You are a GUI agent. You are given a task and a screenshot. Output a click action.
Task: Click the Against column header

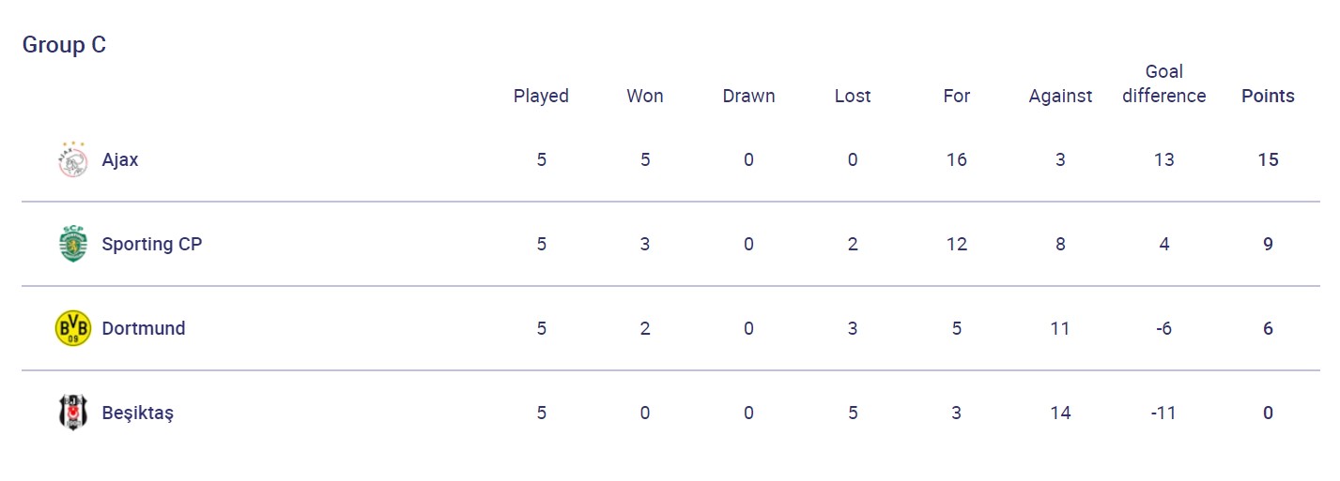1060,96
